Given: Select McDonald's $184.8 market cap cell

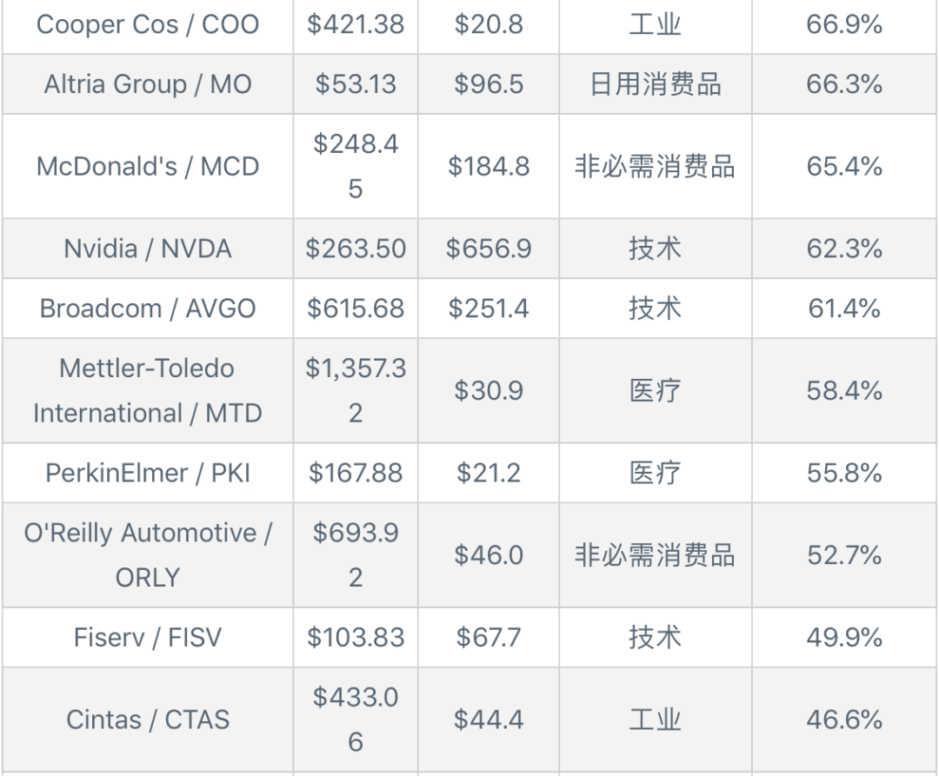Looking at the screenshot, I should [489, 166].
